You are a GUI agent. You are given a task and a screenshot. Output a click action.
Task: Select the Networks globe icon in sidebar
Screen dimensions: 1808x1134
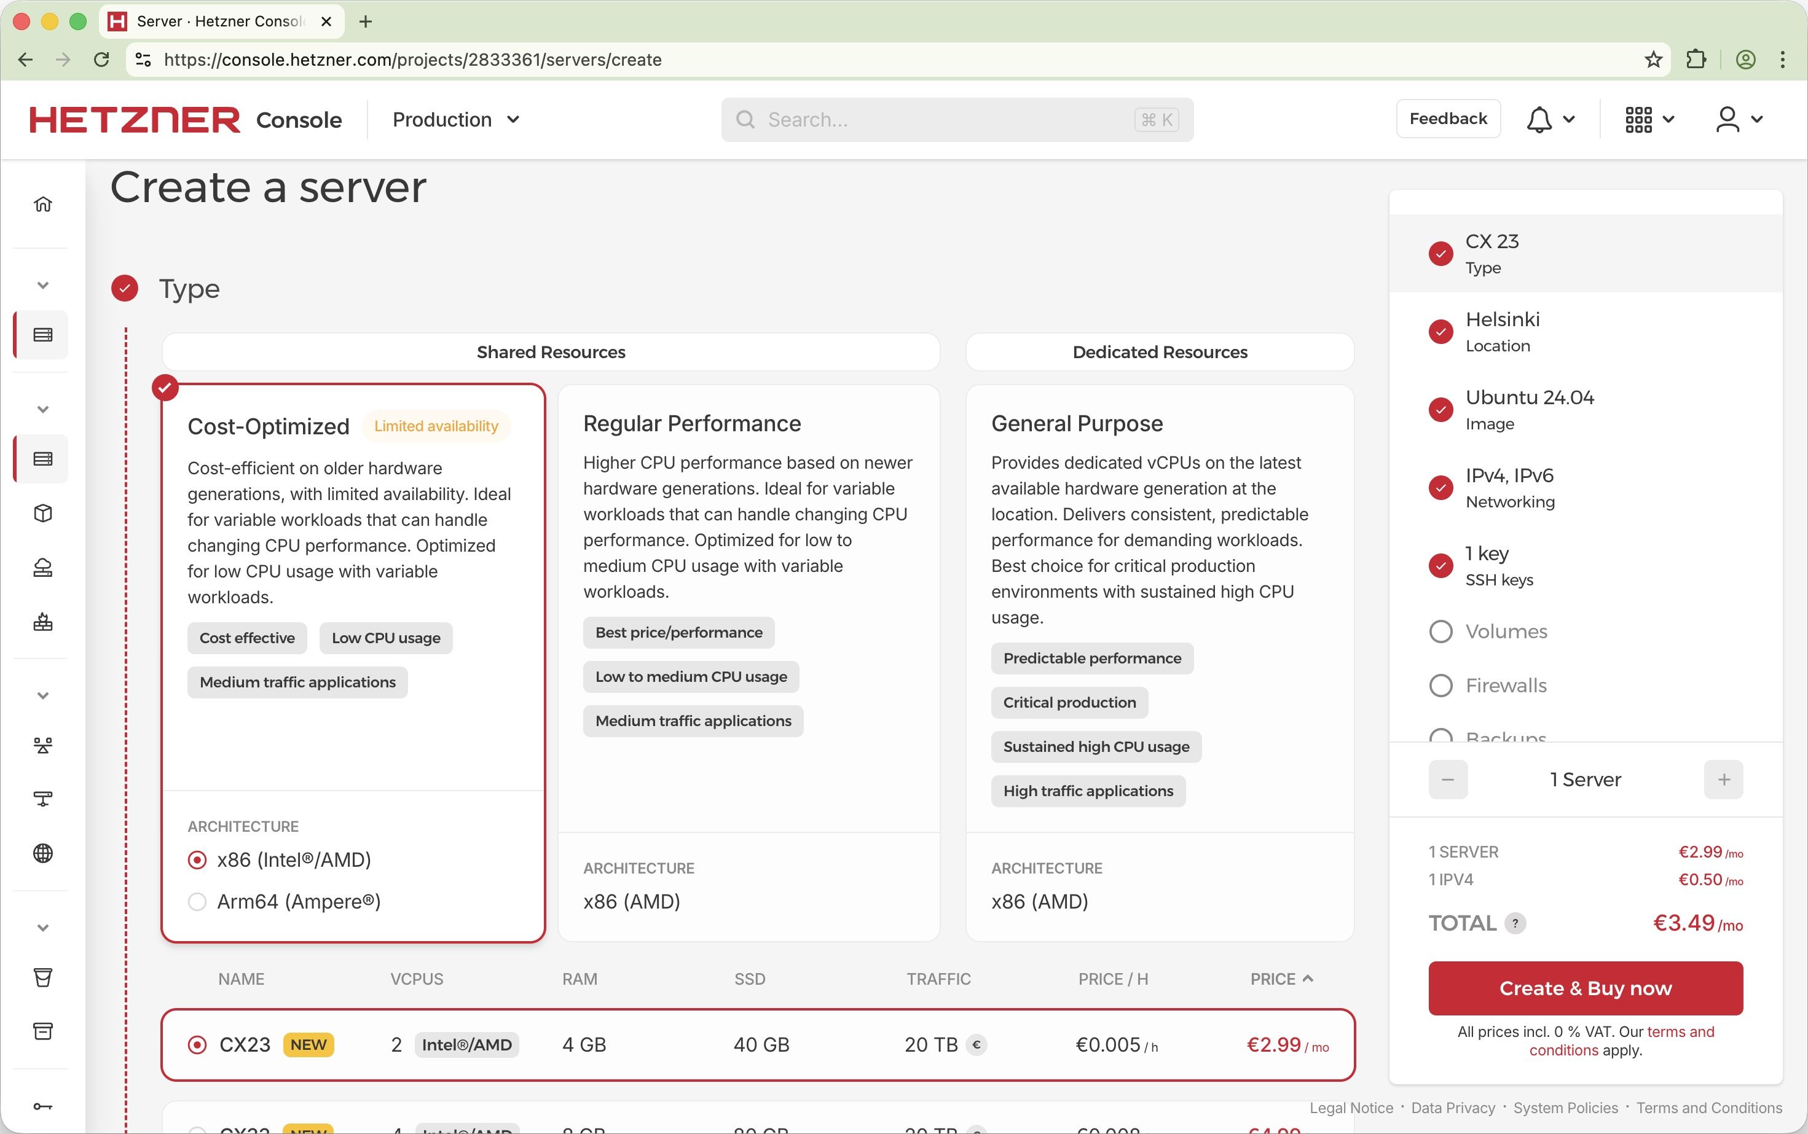point(43,853)
